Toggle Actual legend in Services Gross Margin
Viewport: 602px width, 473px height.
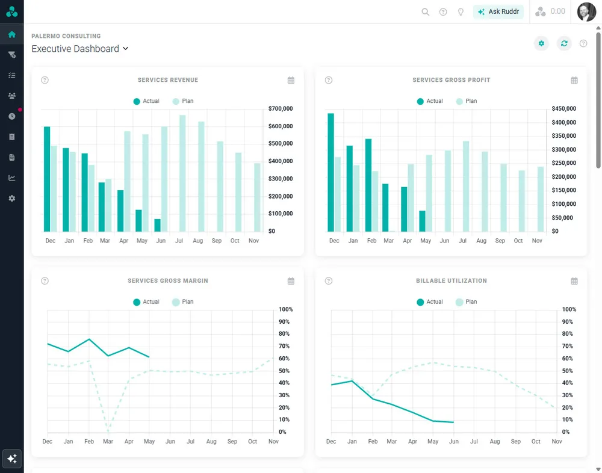(x=146, y=301)
